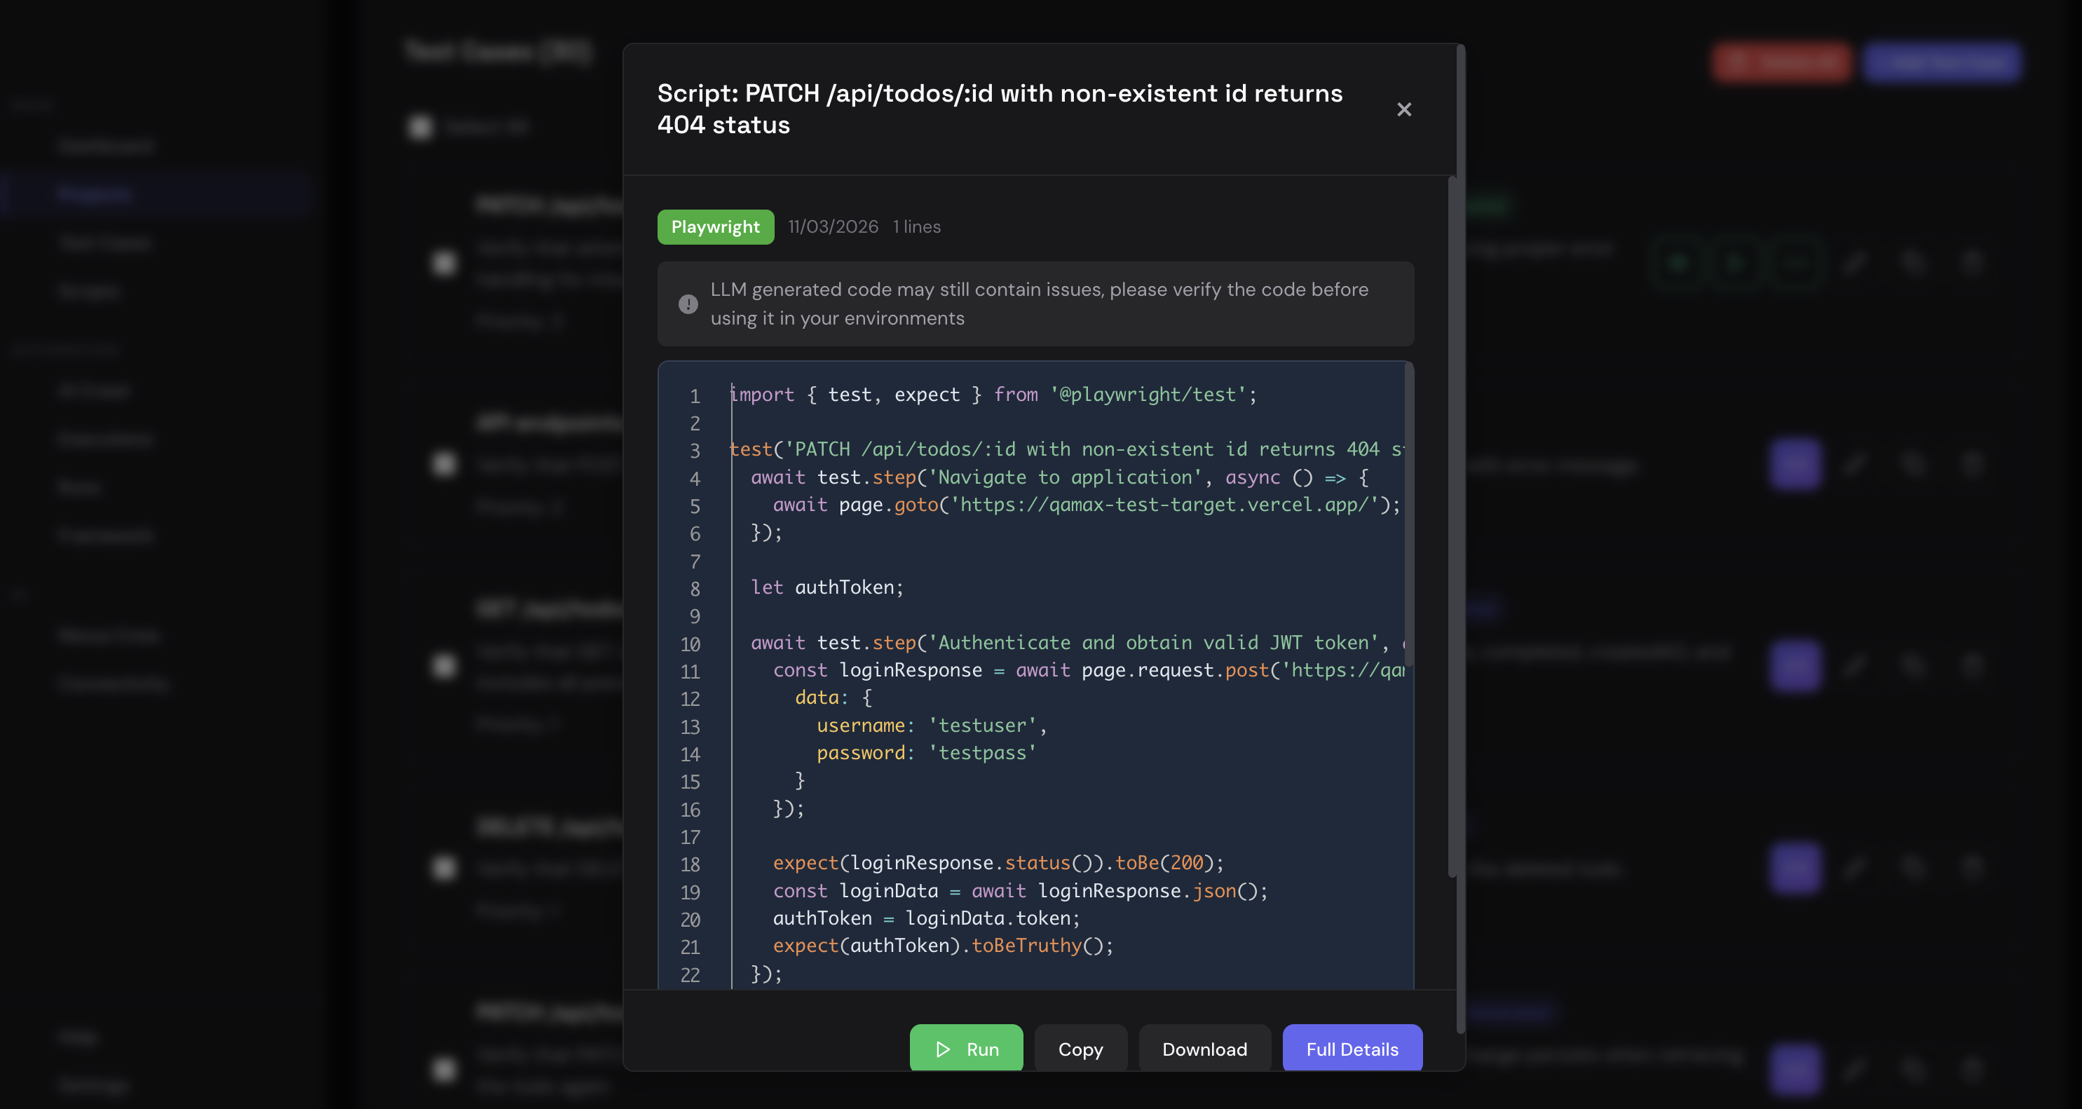The image size is (2082, 1109).
Task: Check the checkbox of the first test case
Action: 443,264
